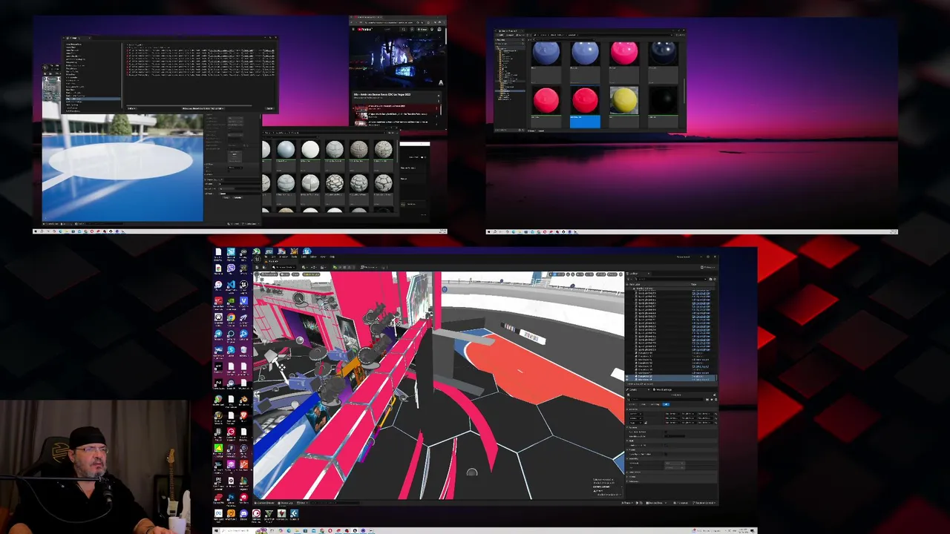
Task: Open the Meta desktop shortcut
Action: click(218, 513)
